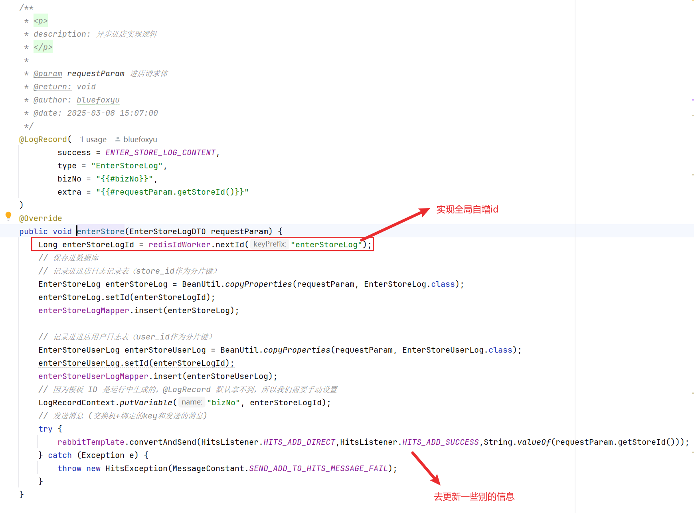Image resolution: width=694 pixels, height=513 pixels.
Task: Click the enterStore method name
Action: (x=101, y=231)
